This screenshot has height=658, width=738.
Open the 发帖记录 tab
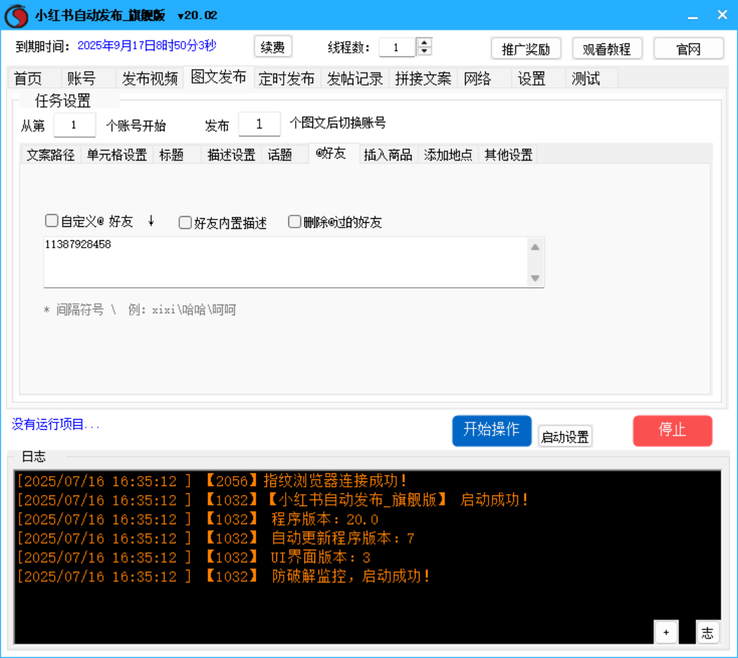coord(355,78)
